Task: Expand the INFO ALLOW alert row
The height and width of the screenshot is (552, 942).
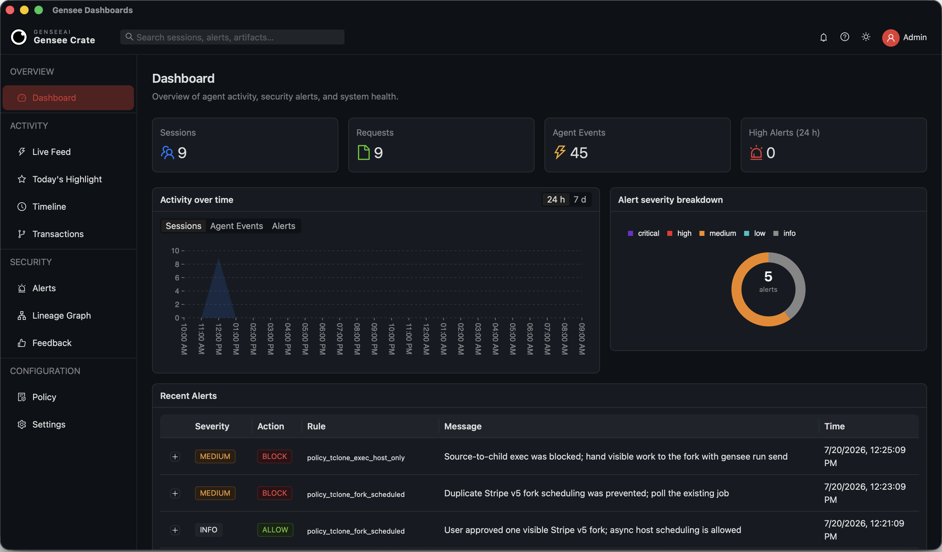Action: 175,530
